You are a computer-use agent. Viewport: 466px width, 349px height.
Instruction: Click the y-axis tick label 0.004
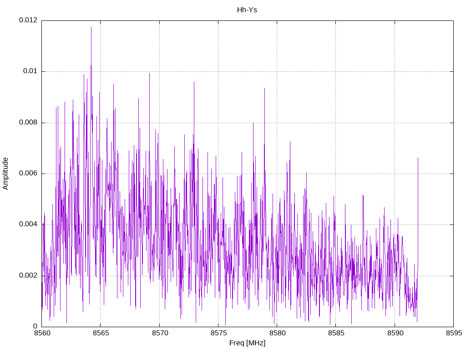point(28,224)
